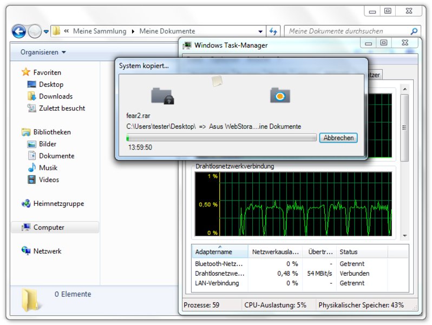Viewport: 432px width, 325px height.
Task: Select the LAN-Verbindung adapter row
Action: 300,283
